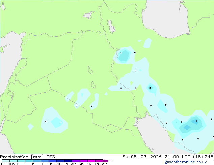The image size is (214, 165).
Task: Open the weatheronline.co.uk link
Action: [x=186, y=162]
